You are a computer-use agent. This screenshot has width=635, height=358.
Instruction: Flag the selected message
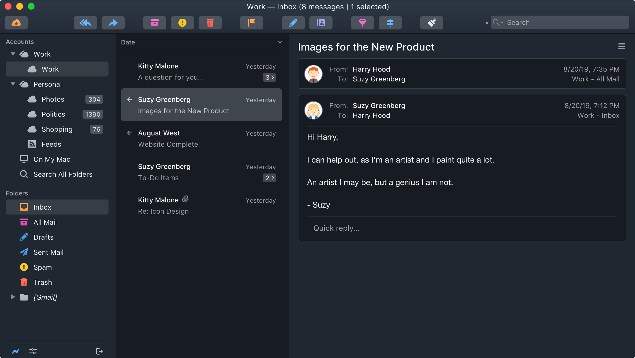[x=251, y=23]
